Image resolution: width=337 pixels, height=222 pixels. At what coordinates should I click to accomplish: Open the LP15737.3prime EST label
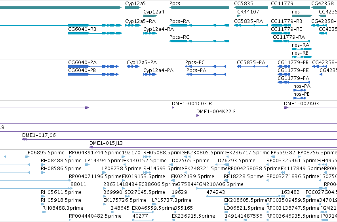pyautogui.click(x=171, y=200)
